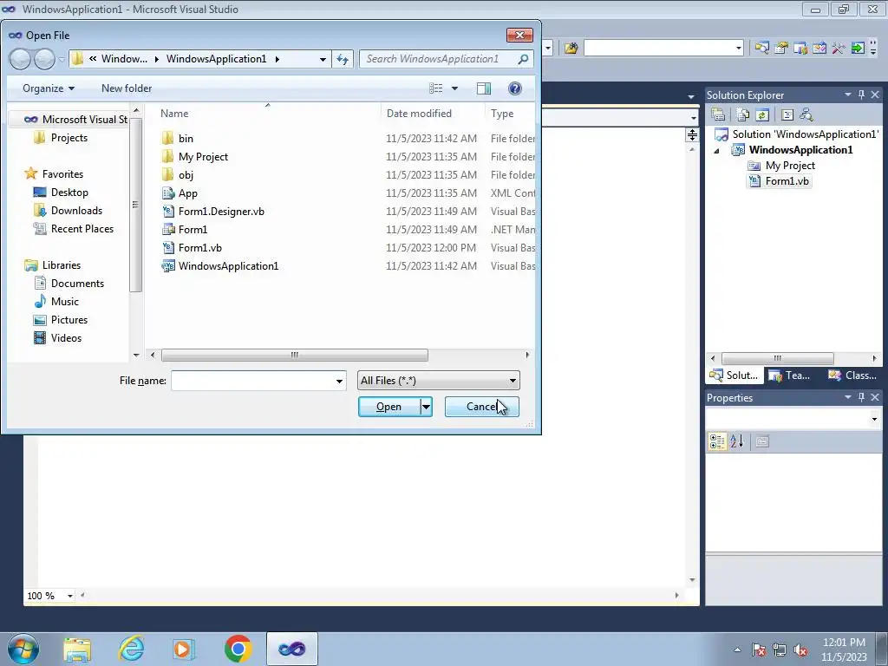Open Windows Media Player from taskbar
The height and width of the screenshot is (666, 888).
(x=184, y=649)
